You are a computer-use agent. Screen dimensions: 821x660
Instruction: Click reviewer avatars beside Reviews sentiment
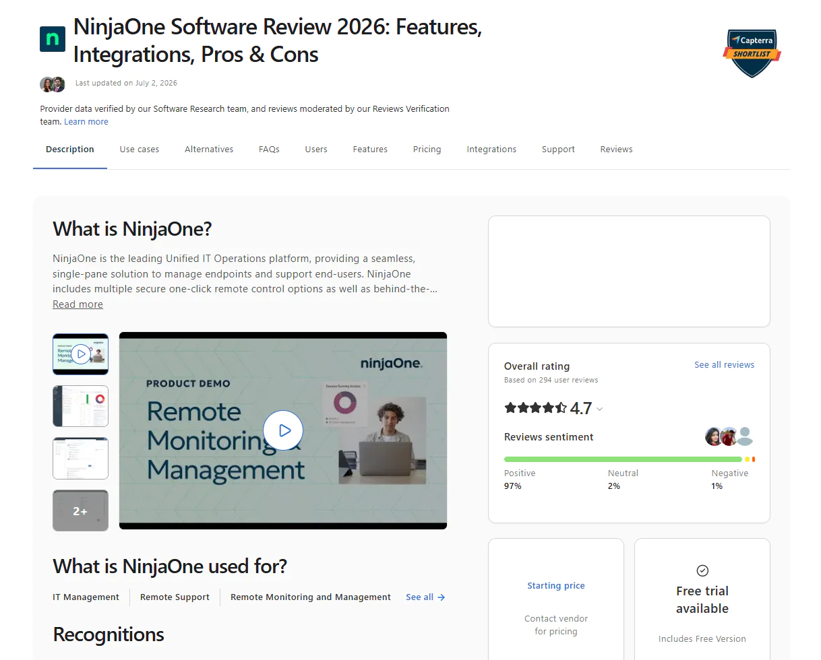point(729,436)
